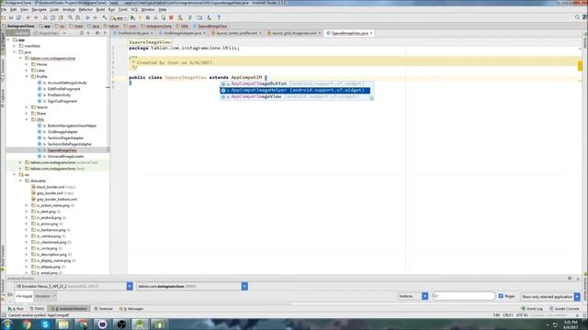Open the Gradle Console panel
This screenshot has height=330, width=588.
(x=564, y=309)
